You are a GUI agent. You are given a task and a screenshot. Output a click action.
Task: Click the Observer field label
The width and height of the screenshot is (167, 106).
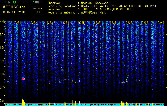(54, 3)
